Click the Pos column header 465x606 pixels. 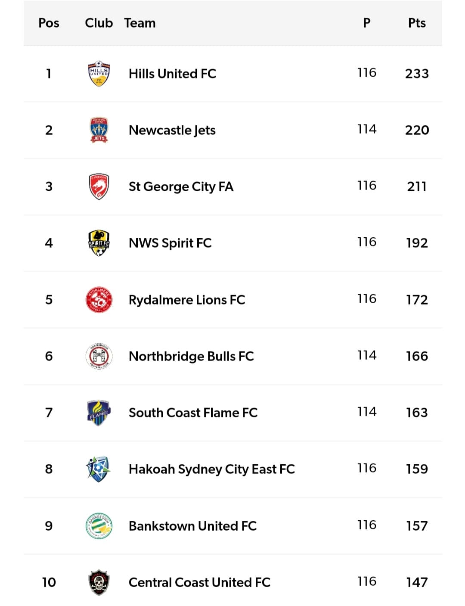49,23
